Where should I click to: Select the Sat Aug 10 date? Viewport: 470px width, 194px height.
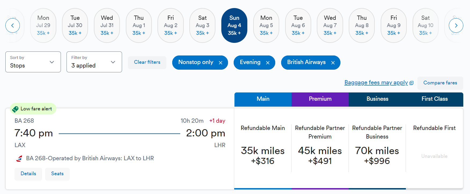tap(425, 25)
